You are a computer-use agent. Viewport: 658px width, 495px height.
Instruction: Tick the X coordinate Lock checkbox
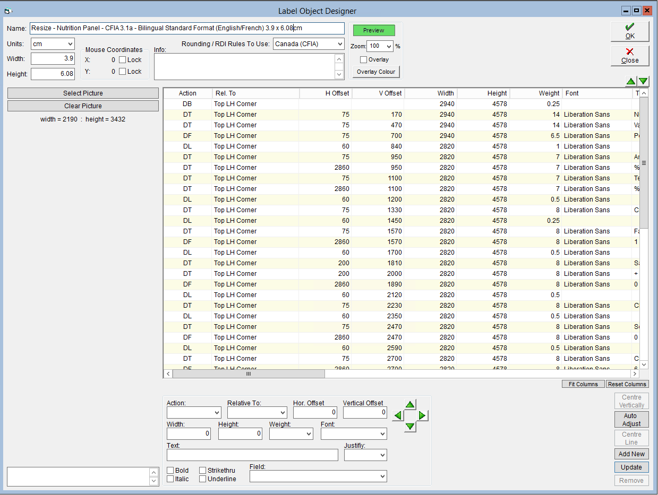click(122, 60)
